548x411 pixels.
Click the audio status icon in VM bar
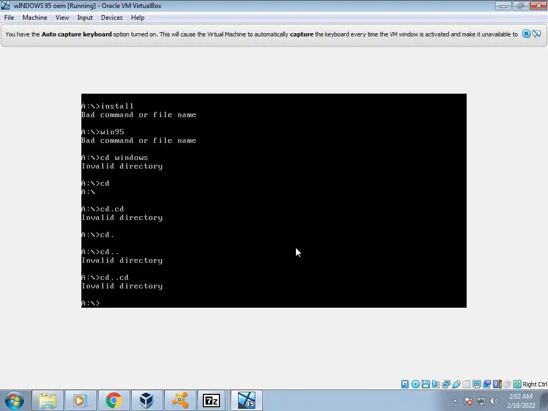pyautogui.click(x=436, y=384)
